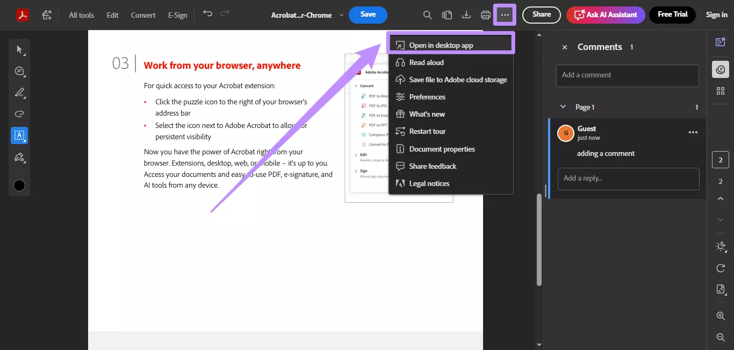Open the print icon

[485, 15]
